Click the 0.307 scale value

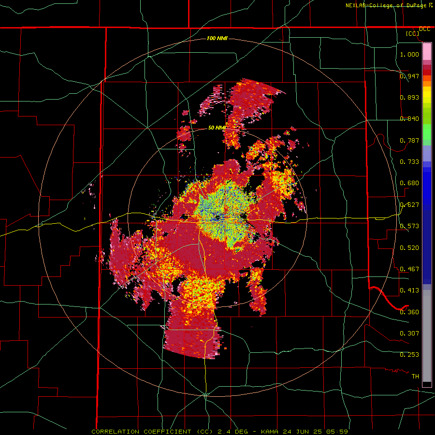[409, 333]
